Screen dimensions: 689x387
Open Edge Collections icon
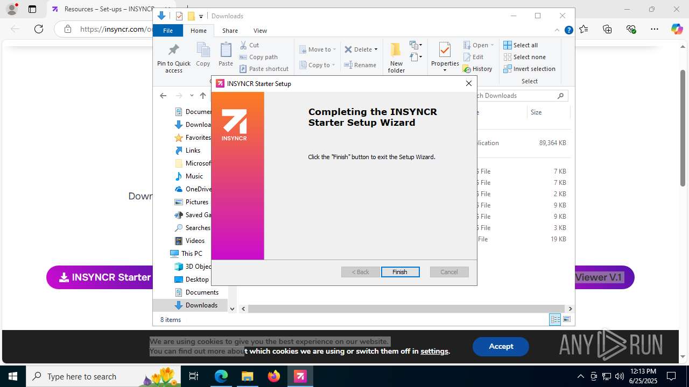click(608, 29)
